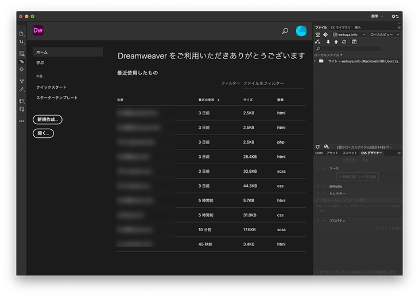Viewport: 419px width, 297px height.
Task: Open the recent 10 分前 scss file
Action: 211,229
